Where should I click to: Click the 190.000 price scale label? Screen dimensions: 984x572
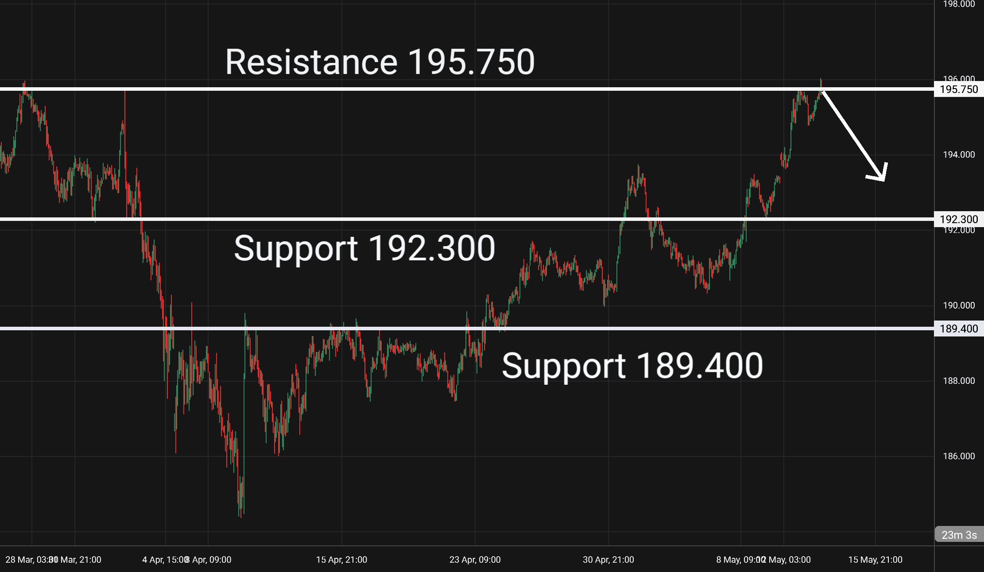(959, 305)
